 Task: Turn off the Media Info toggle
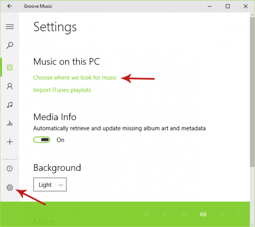coord(42,140)
